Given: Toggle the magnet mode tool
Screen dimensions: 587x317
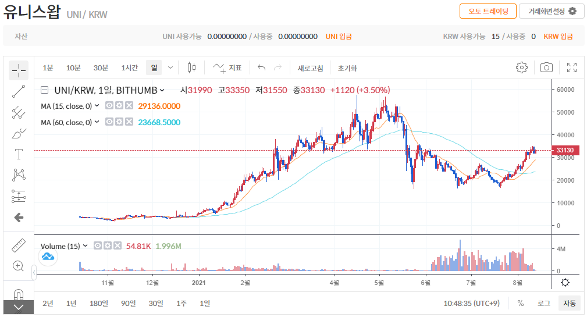Looking at the screenshot, I should (19, 294).
